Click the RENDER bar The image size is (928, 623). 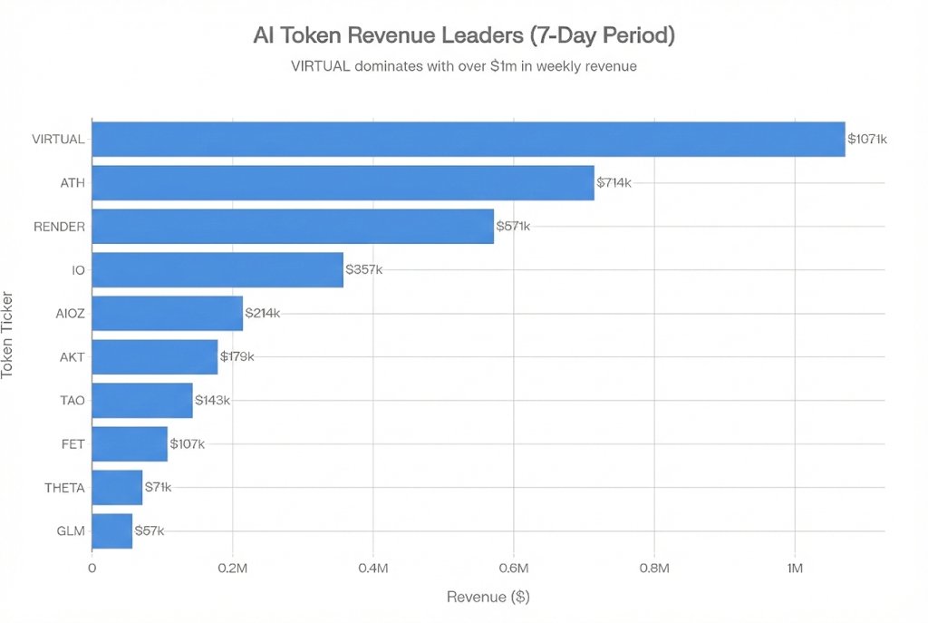[x=293, y=226]
